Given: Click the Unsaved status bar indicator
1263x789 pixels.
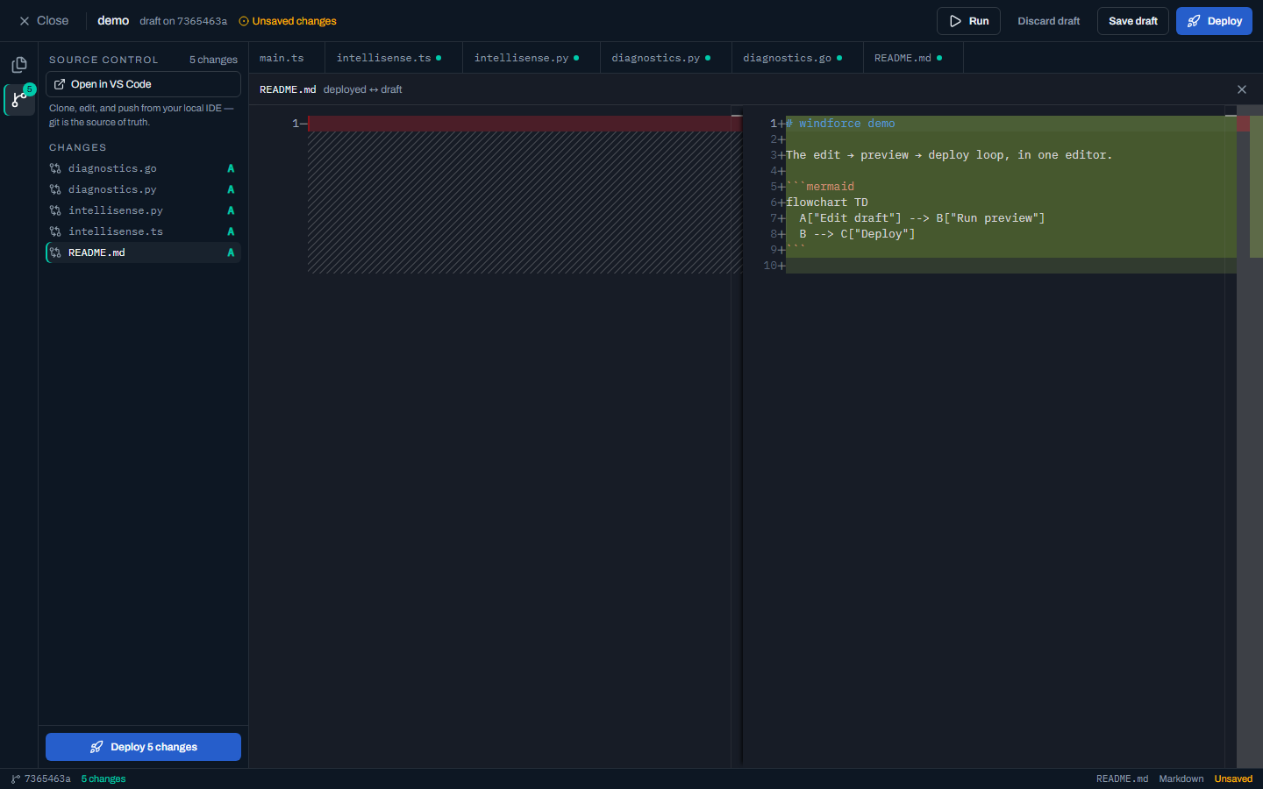Looking at the screenshot, I should click(x=1233, y=778).
